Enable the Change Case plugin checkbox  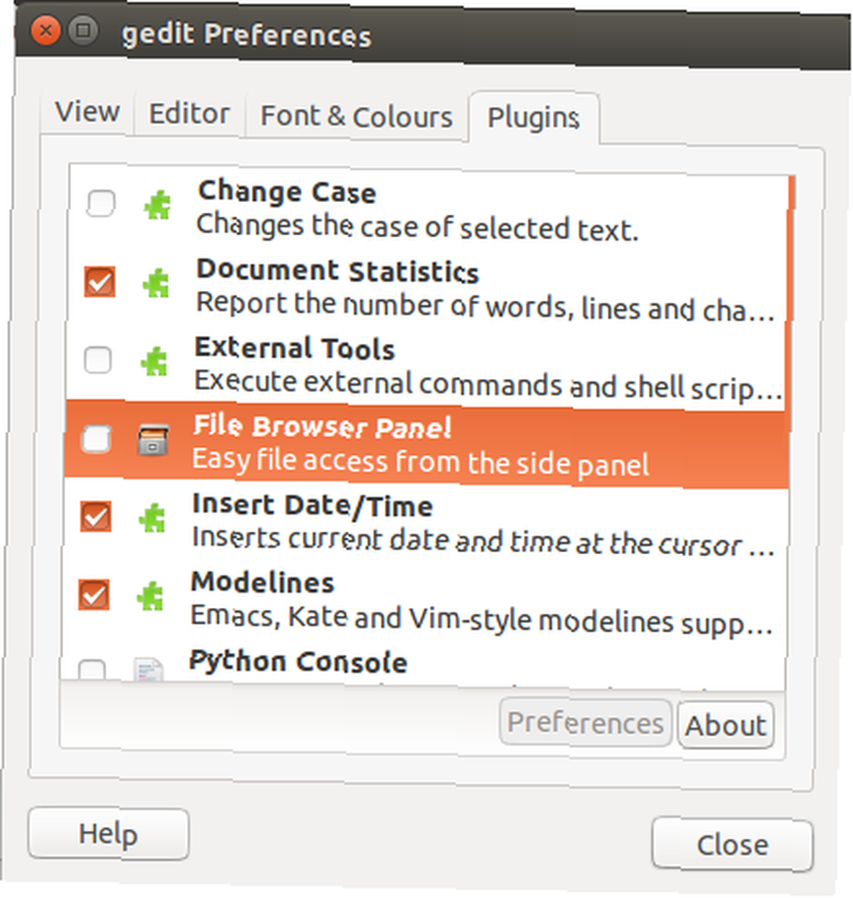[101, 203]
